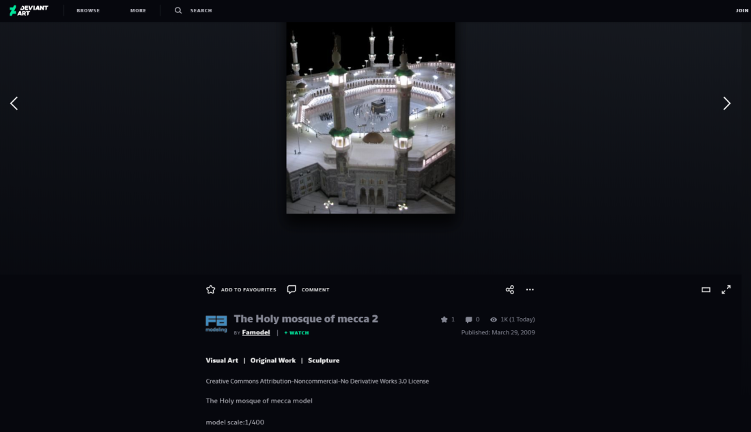Open Famodel avatar logo
The image size is (751, 432).
tap(216, 323)
